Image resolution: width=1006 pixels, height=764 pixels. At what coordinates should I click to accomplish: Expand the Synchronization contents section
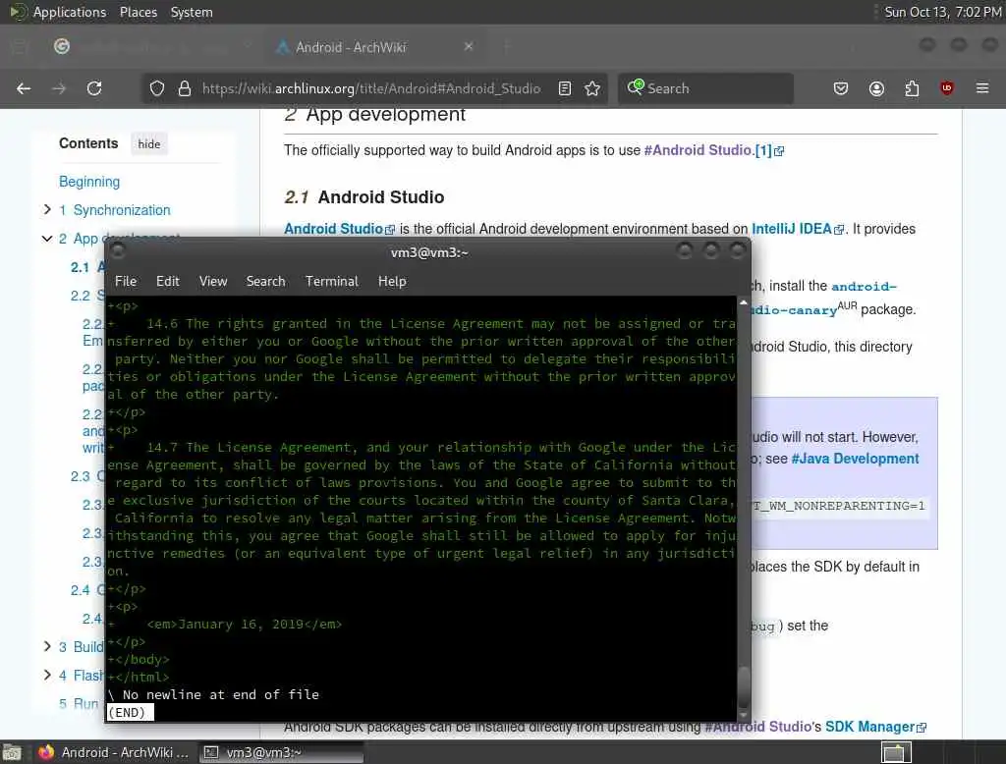click(47, 209)
